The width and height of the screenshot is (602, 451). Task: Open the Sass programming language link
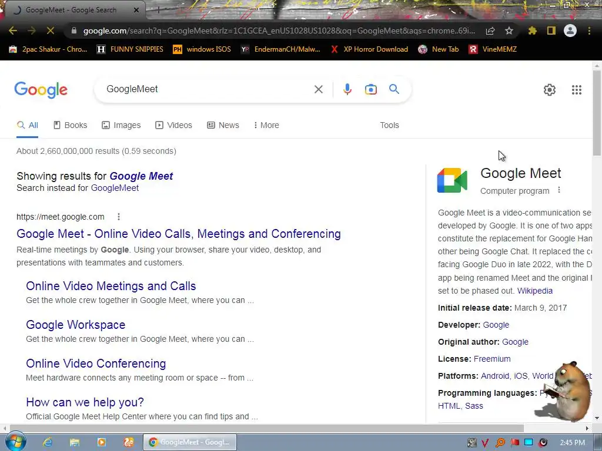point(474,406)
